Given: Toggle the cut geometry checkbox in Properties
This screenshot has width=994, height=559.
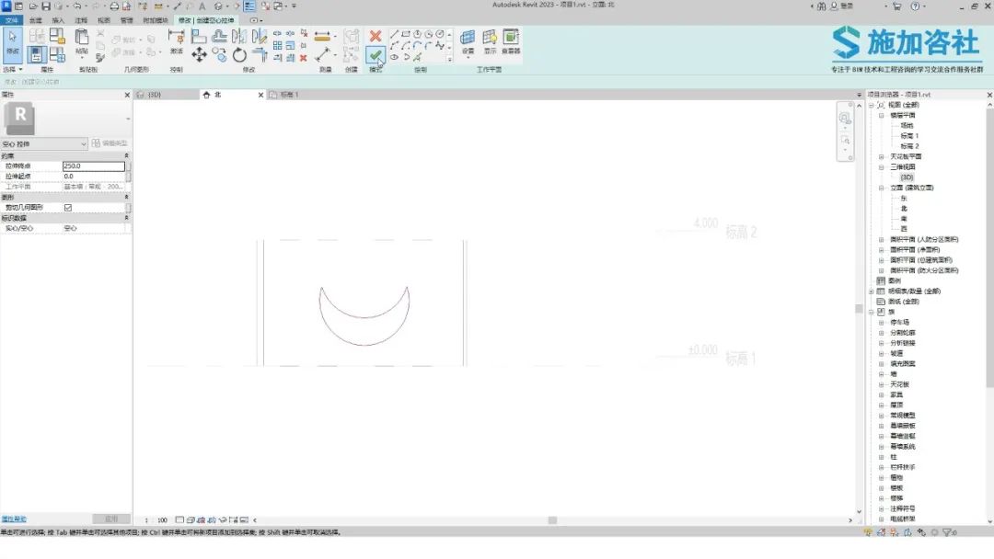Looking at the screenshot, I should point(68,208).
